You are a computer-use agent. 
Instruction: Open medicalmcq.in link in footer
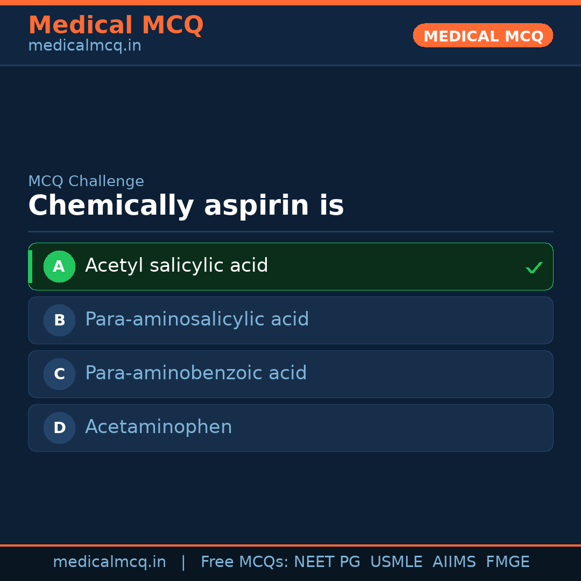(x=109, y=562)
